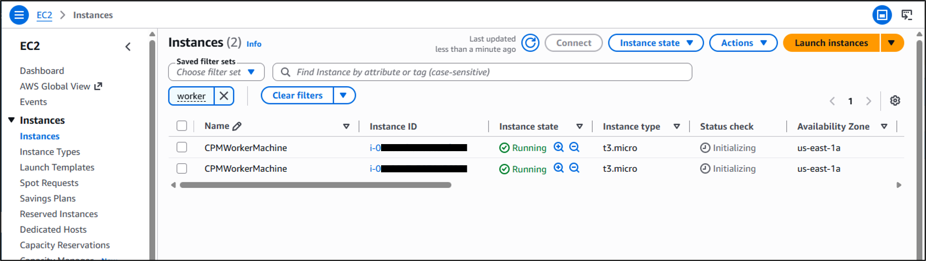Open Instance Types in the sidebar
926x261 pixels.
(50, 152)
